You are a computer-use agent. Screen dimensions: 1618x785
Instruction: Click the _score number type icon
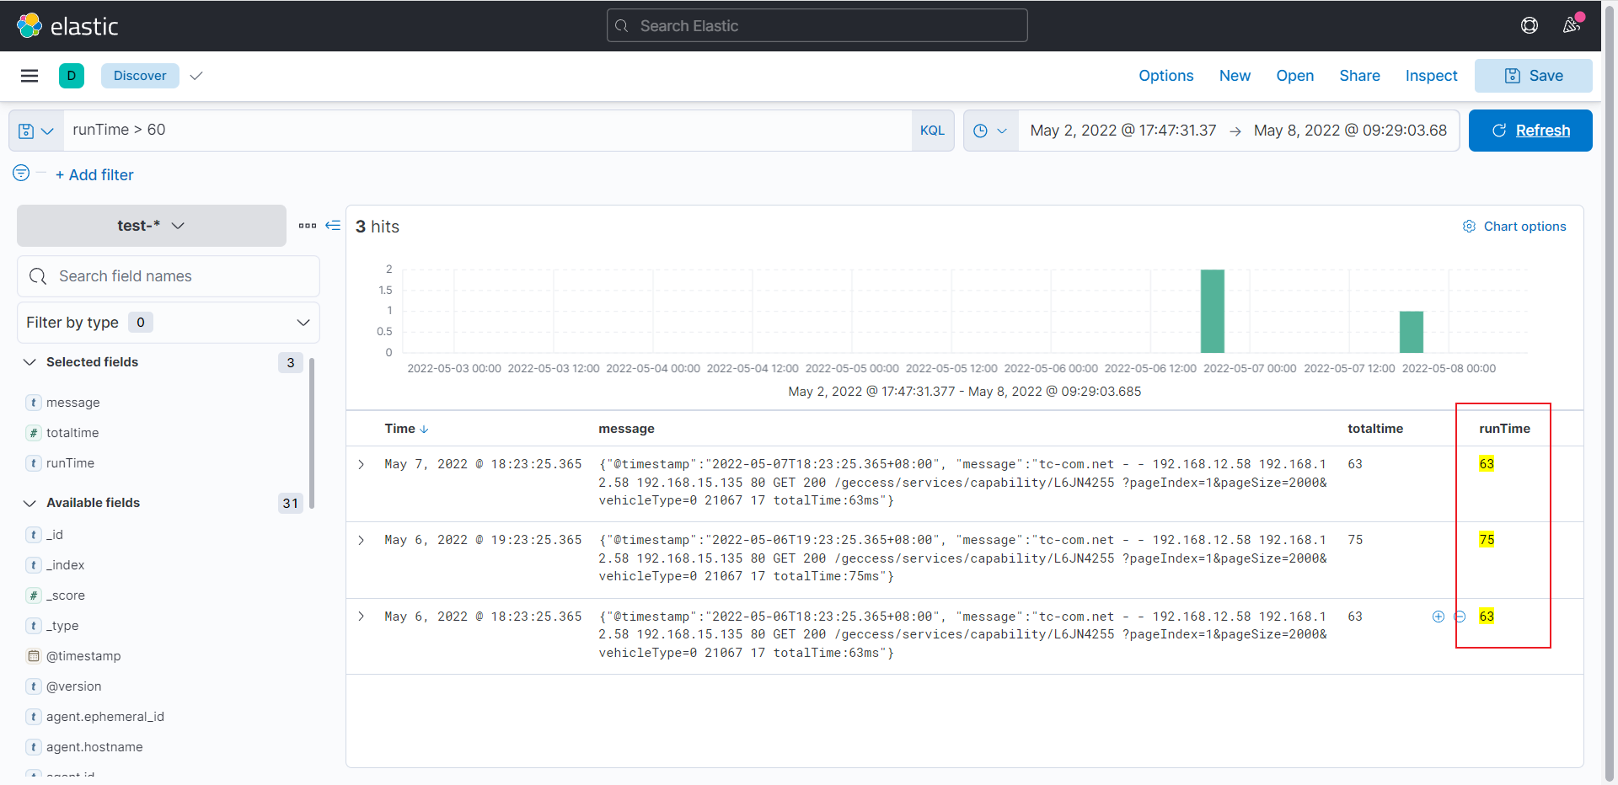(x=34, y=595)
